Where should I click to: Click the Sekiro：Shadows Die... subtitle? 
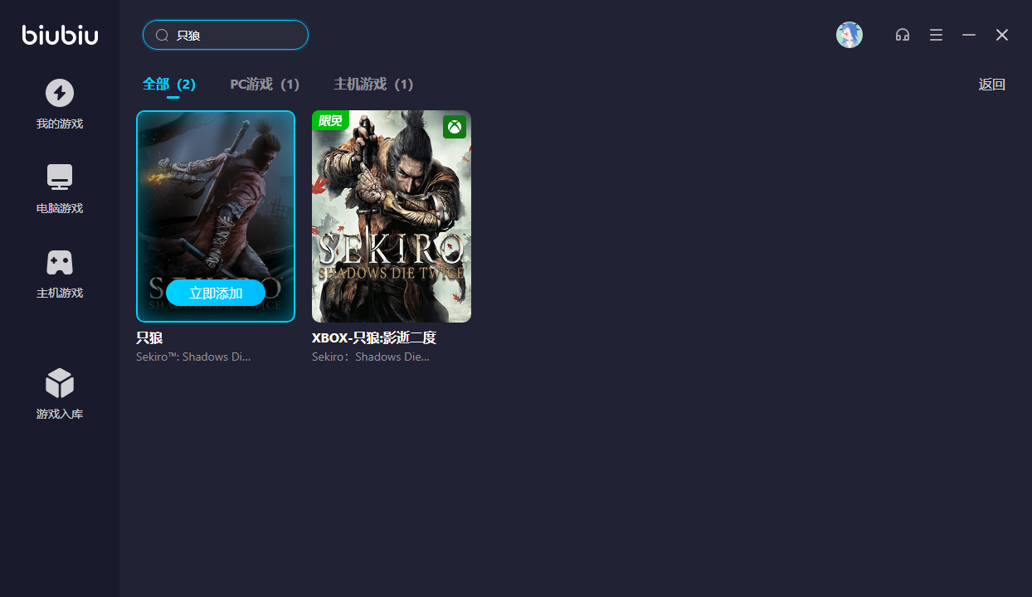click(x=371, y=357)
